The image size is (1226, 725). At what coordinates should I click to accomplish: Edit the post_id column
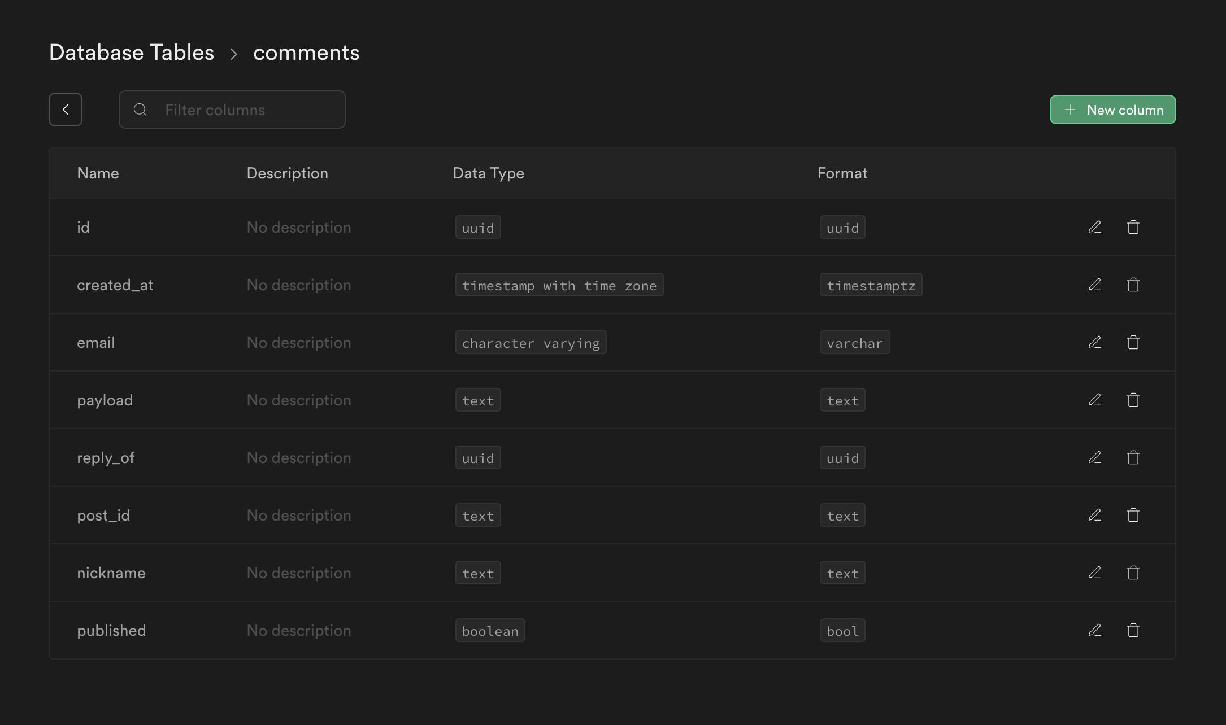click(x=1095, y=515)
